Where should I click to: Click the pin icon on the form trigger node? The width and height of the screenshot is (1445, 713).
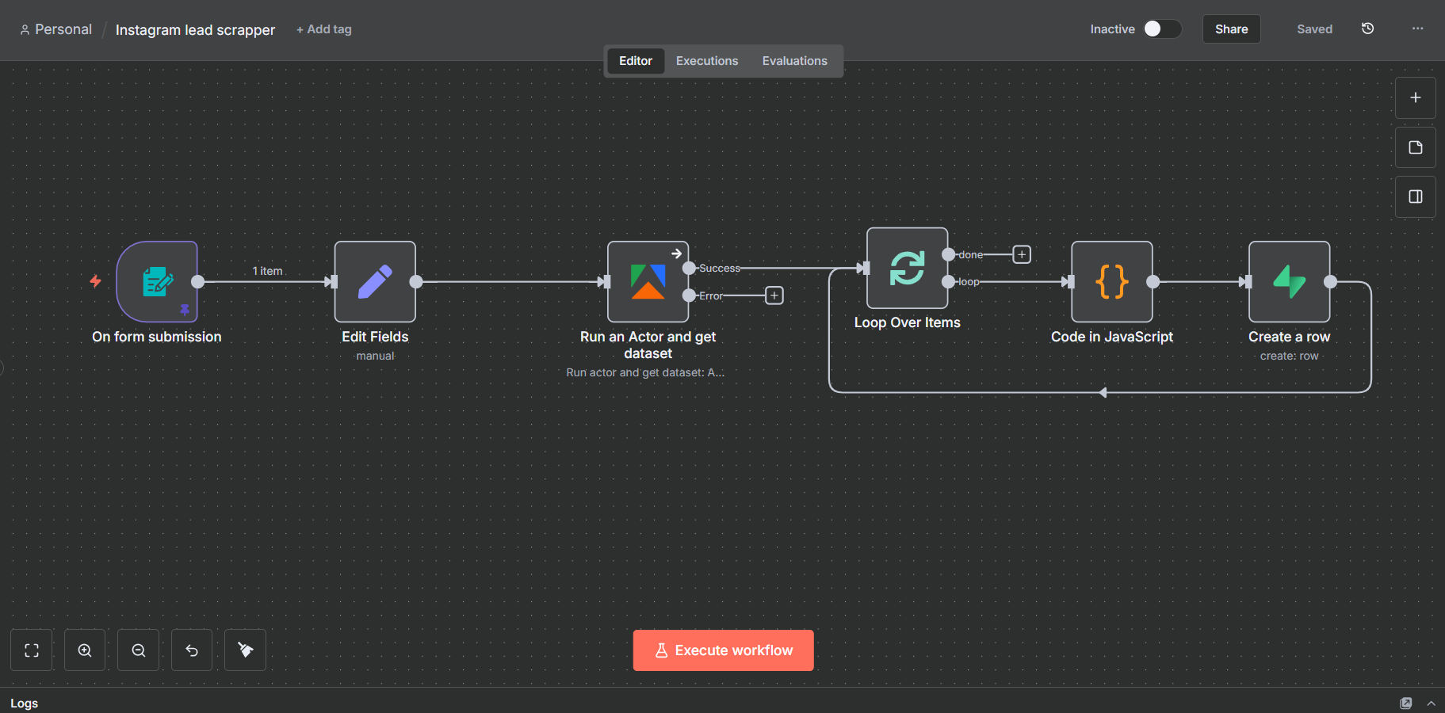(x=185, y=310)
